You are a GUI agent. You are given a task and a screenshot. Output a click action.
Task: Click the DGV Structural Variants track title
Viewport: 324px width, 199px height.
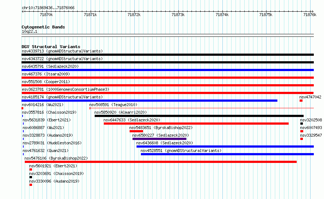51,47
